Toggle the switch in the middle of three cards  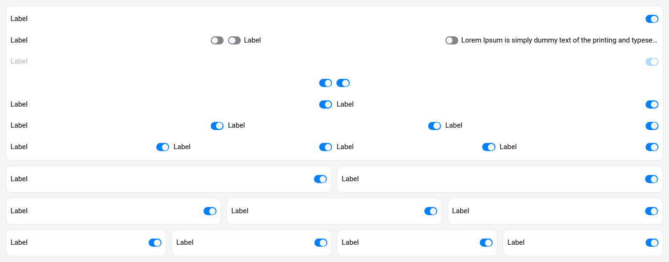431,211
